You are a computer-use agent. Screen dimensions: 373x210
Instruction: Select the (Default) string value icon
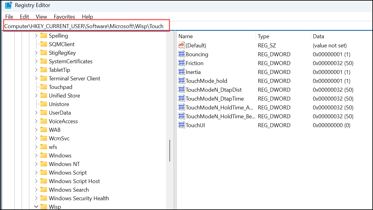[x=181, y=46]
